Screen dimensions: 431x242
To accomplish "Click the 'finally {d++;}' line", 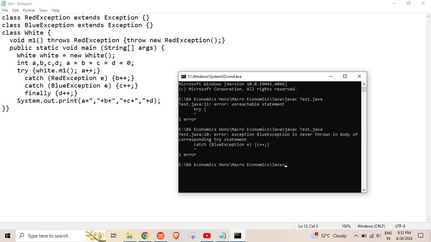I will (51, 93).
